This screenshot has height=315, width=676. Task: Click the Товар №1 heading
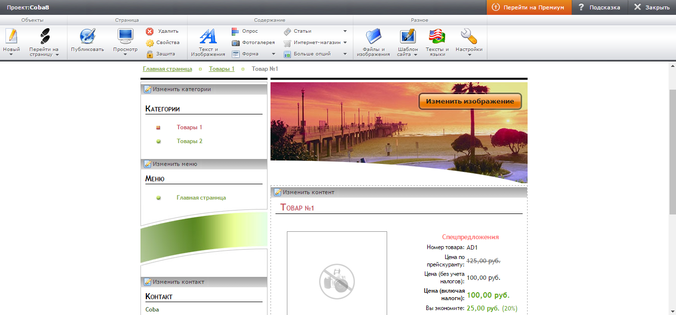coord(297,208)
